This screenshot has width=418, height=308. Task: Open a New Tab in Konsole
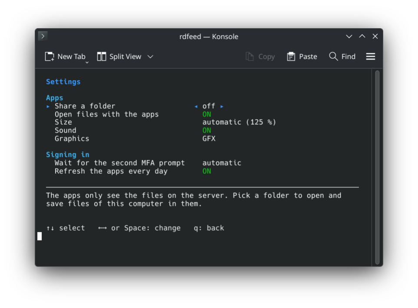(x=65, y=56)
